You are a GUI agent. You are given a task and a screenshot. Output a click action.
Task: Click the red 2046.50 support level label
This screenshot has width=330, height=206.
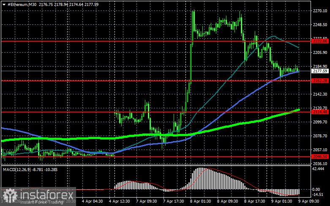click(320, 157)
